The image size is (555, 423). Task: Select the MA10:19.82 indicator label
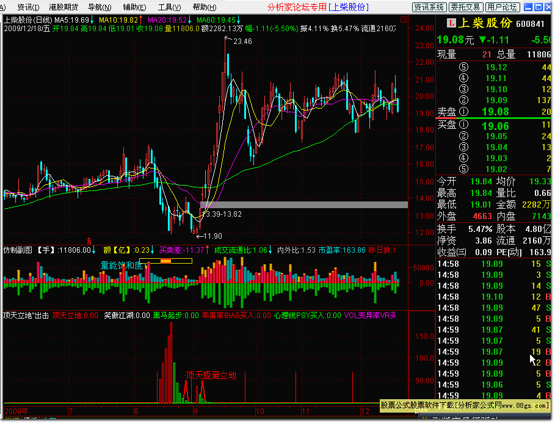pos(118,20)
